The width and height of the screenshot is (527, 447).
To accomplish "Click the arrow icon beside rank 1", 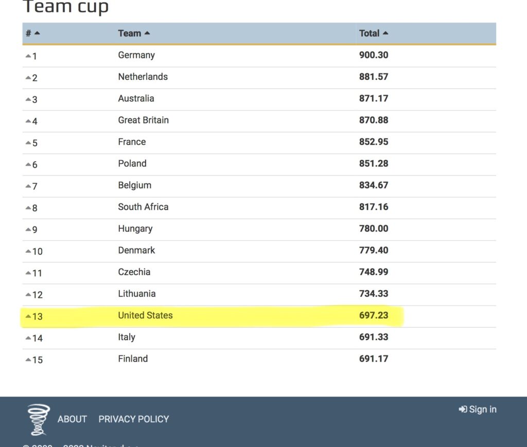I will (x=28, y=55).
